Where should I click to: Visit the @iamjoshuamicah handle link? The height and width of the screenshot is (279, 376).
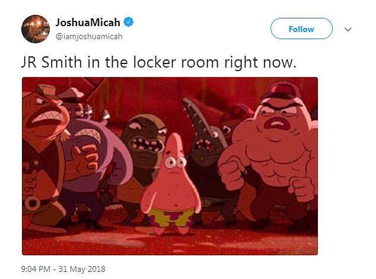(x=89, y=36)
